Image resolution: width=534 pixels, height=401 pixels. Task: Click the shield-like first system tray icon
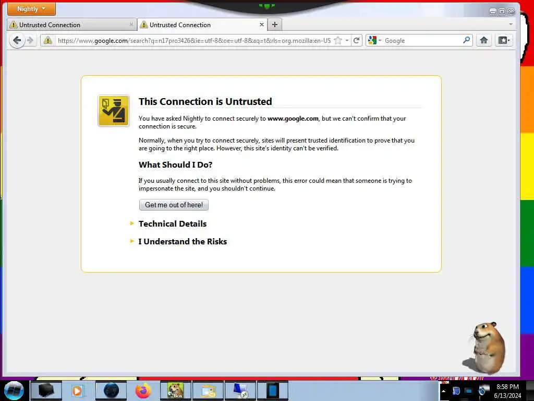[x=456, y=391]
